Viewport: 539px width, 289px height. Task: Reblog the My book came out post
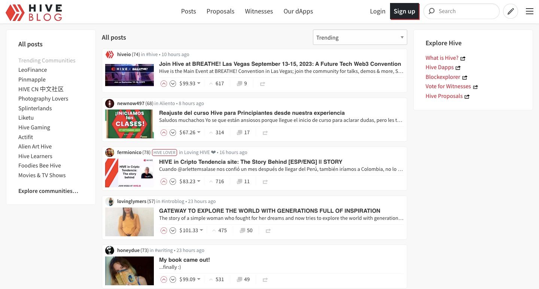coord(265,280)
